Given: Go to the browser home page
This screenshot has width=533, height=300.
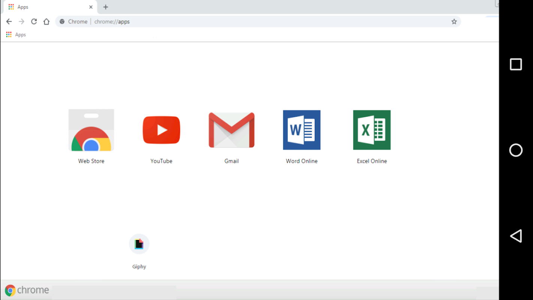Looking at the screenshot, I should pos(46,22).
